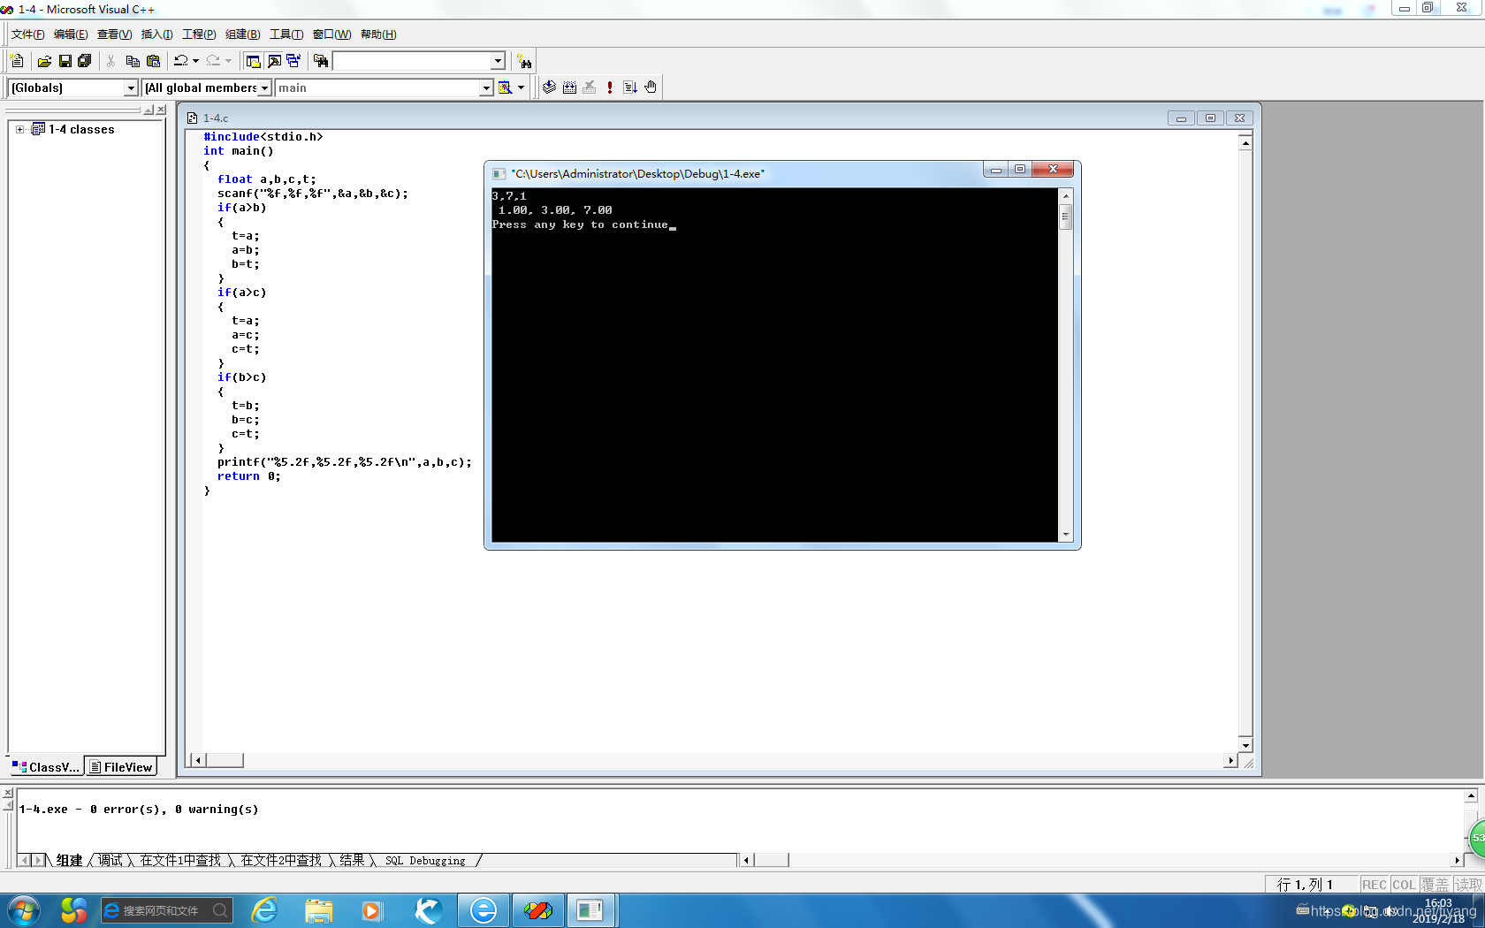Click the hand Insert Breakpoint icon

[x=651, y=87]
